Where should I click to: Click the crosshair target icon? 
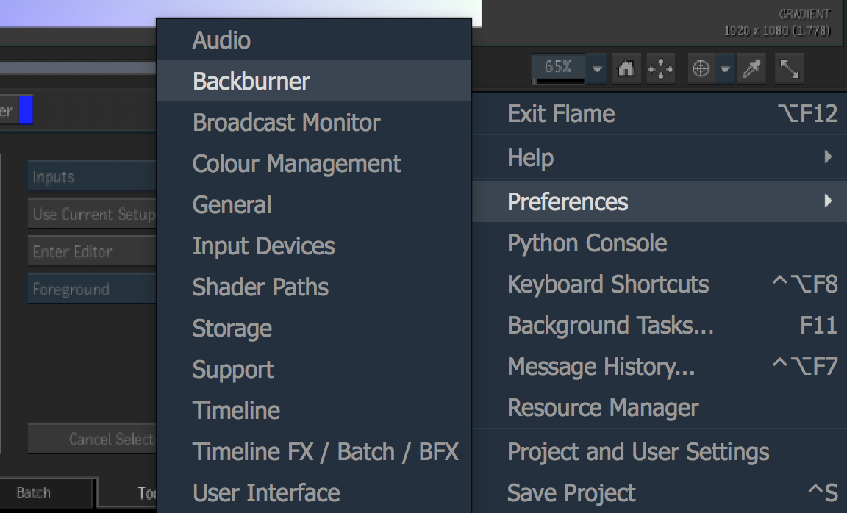pos(701,68)
